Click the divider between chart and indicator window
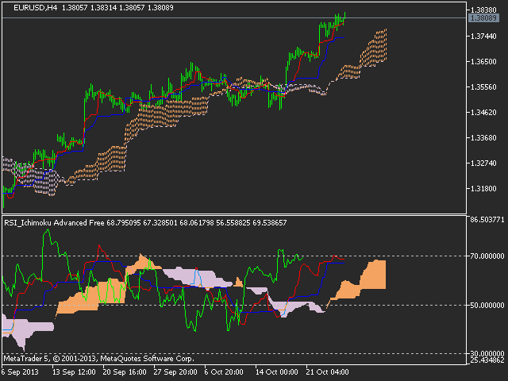 230,214
